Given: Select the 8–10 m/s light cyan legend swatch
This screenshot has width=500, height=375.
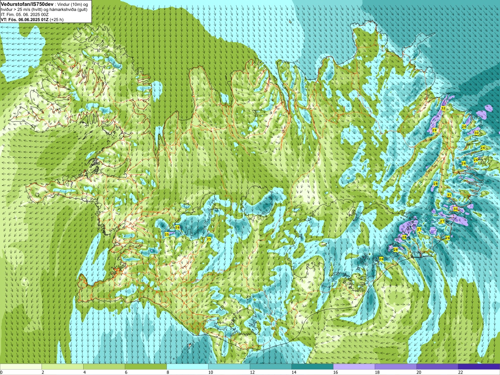Looking at the screenshot, I should (x=187, y=367).
